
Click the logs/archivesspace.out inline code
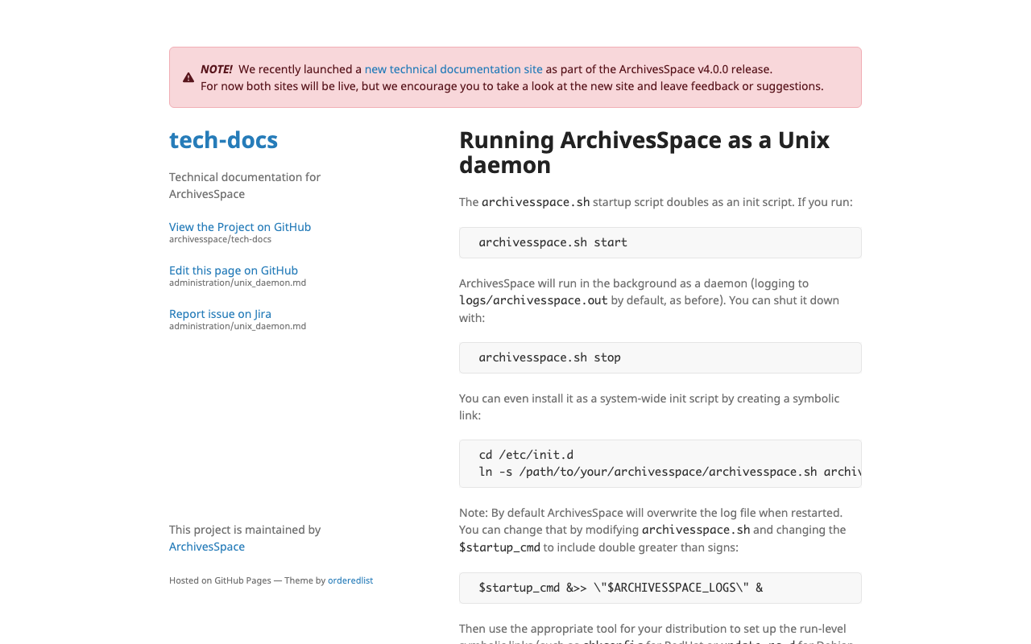coord(533,299)
